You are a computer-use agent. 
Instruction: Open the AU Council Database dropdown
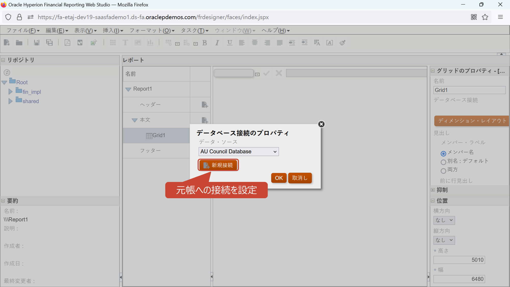(238, 152)
